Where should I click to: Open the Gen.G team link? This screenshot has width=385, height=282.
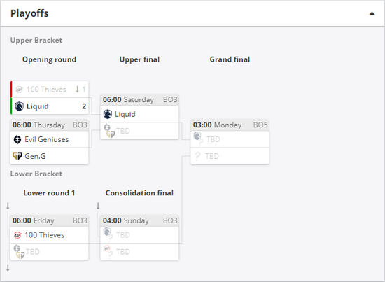point(35,156)
